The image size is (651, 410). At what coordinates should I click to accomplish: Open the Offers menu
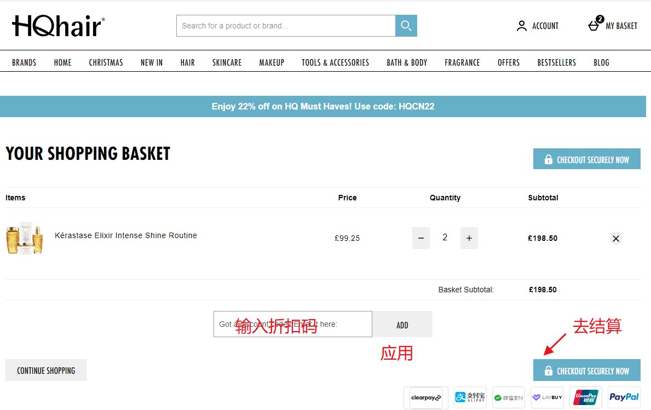pyautogui.click(x=509, y=62)
